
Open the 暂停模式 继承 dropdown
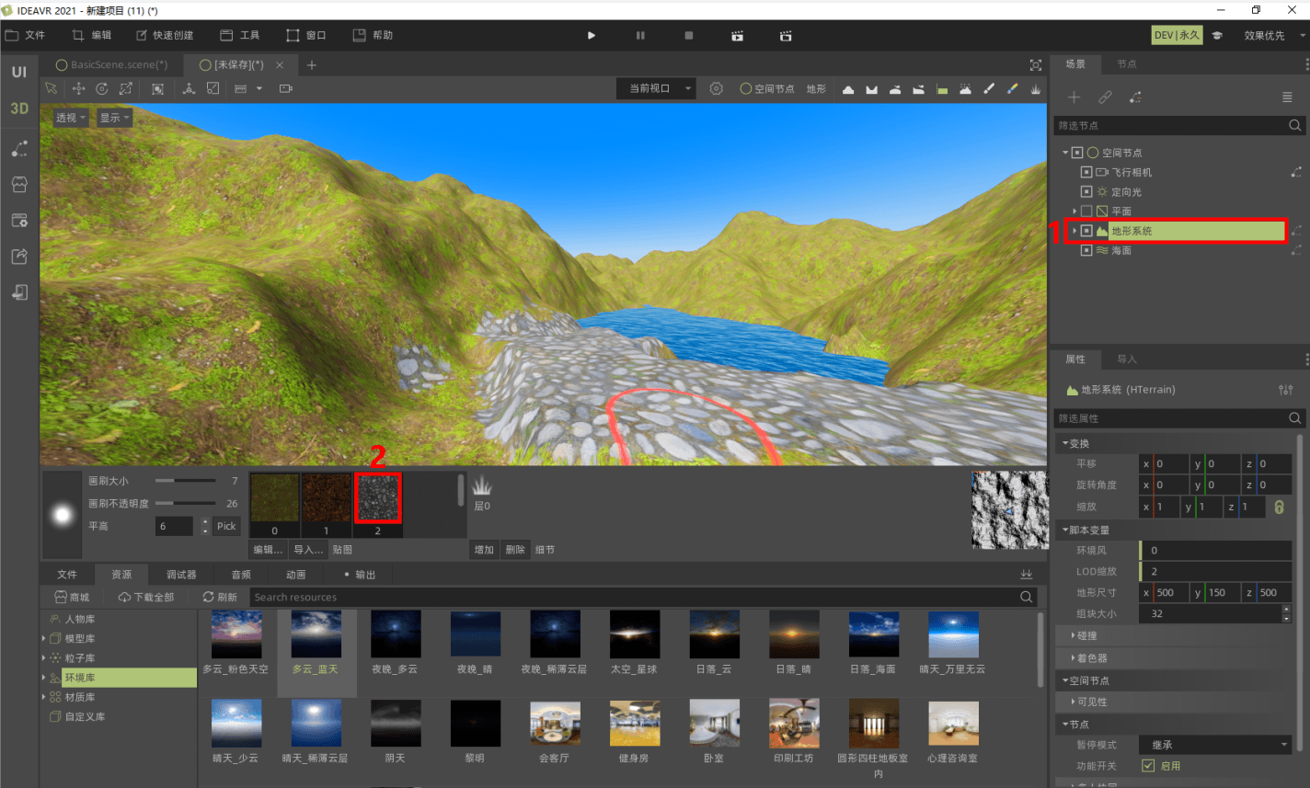pos(1215,745)
